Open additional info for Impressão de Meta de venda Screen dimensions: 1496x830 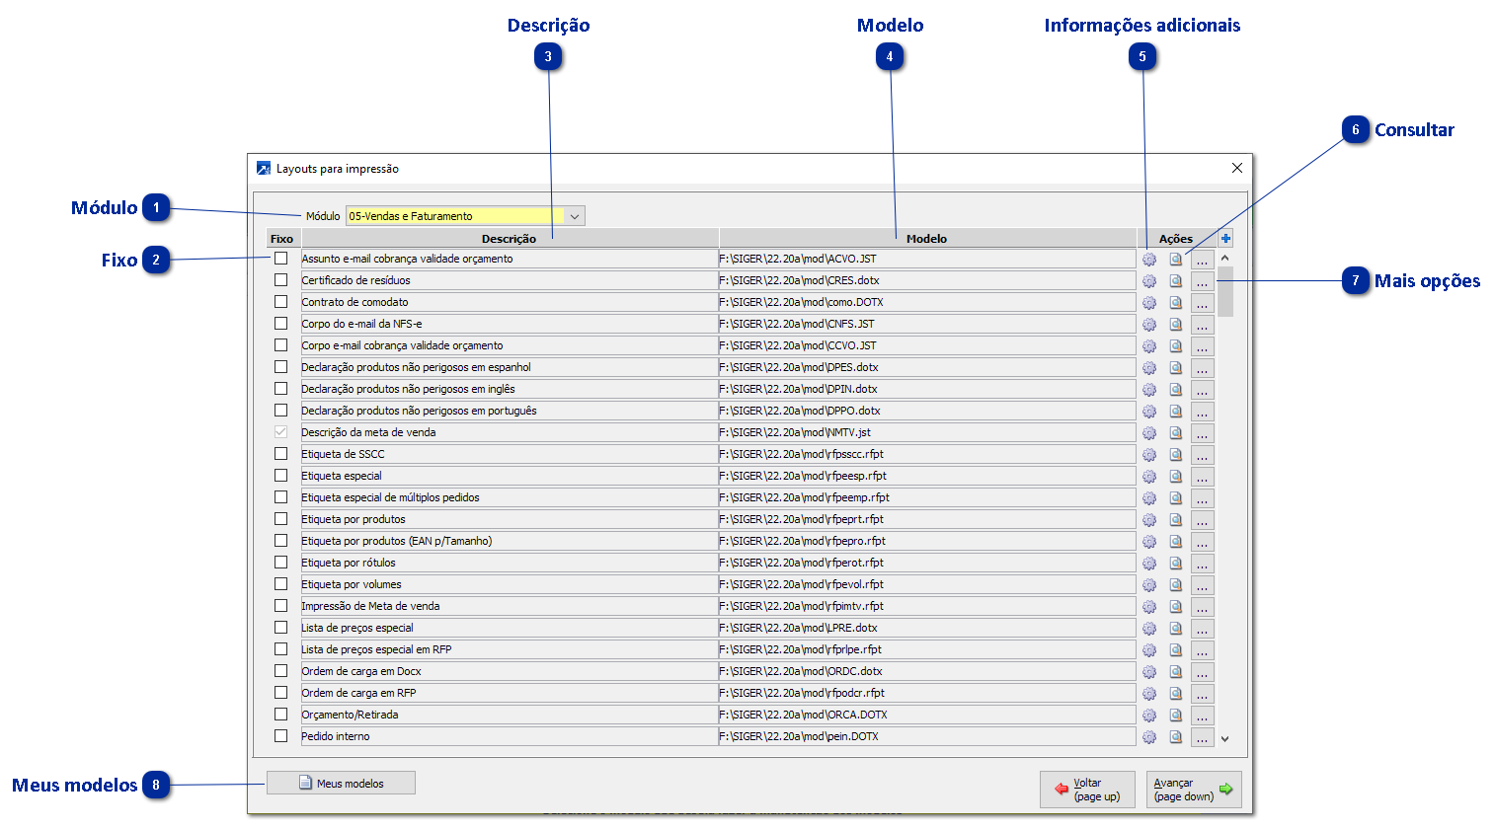click(x=1149, y=607)
